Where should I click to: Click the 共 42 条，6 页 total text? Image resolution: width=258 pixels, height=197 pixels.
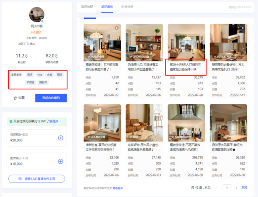pyautogui.click(x=201, y=188)
